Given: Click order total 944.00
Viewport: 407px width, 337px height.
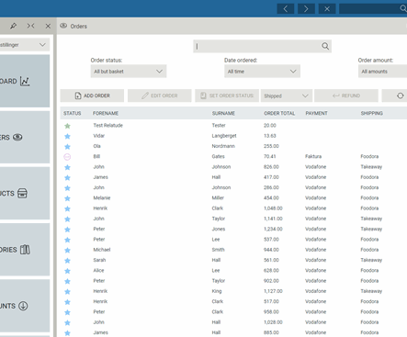Looking at the screenshot, I should point(271,250).
